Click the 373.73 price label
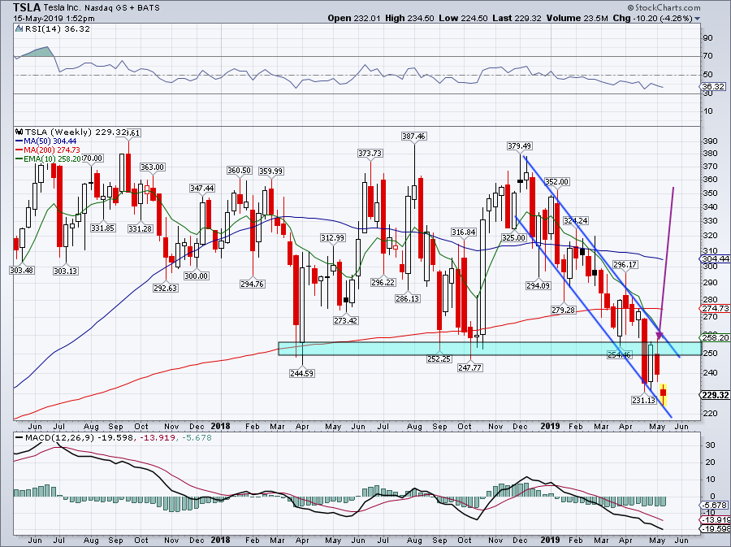Viewport: 731px width, 547px height. click(x=370, y=153)
